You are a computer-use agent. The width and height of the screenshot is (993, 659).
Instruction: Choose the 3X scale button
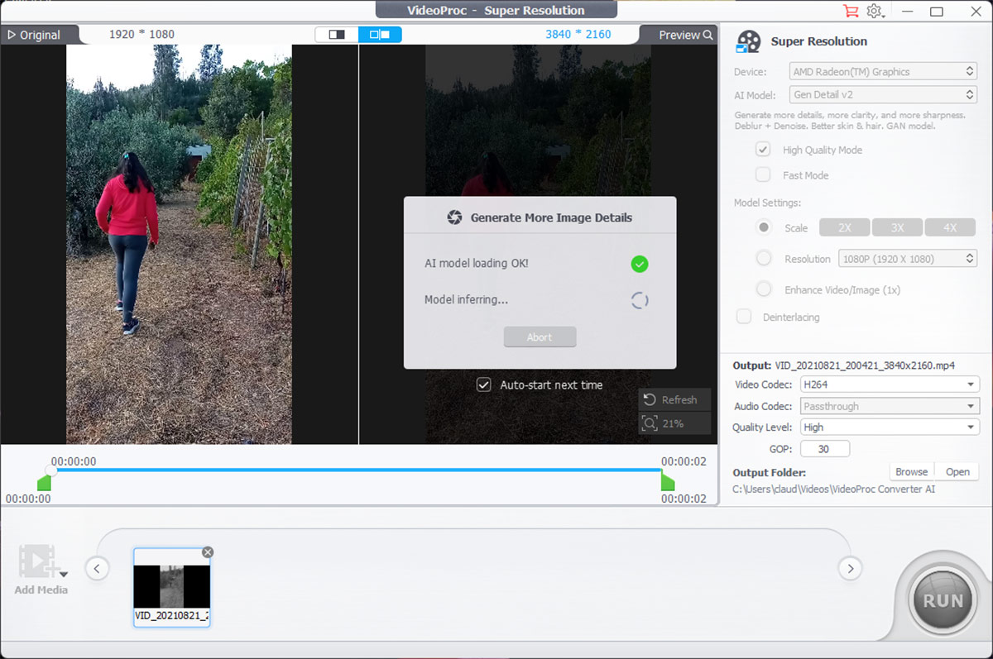pyautogui.click(x=897, y=227)
